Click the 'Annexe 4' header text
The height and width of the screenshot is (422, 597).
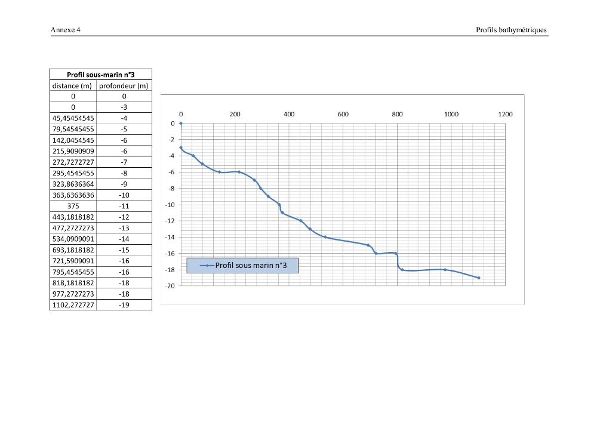click(x=66, y=30)
